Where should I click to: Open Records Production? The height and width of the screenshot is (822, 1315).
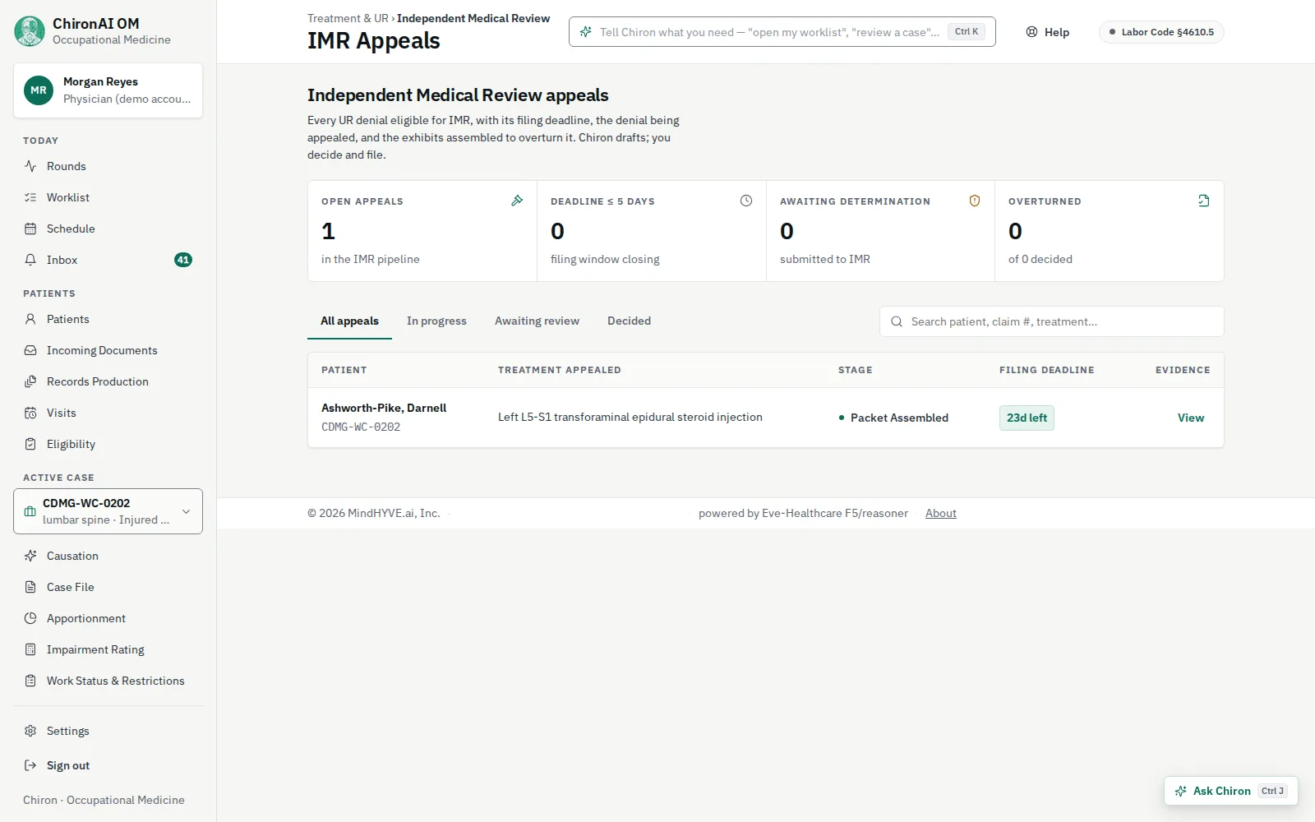(108, 381)
